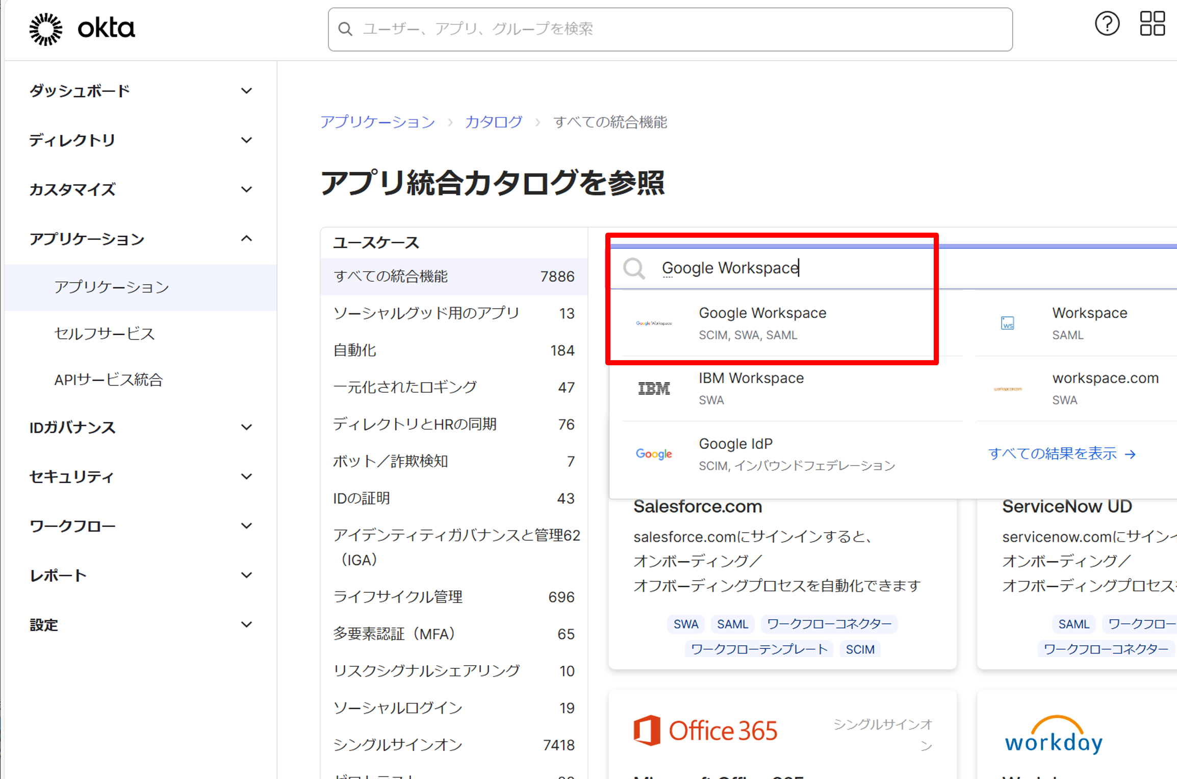Select ライフサイクル管理 filter
This screenshot has height=779, width=1177.
[x=454, y=597]
